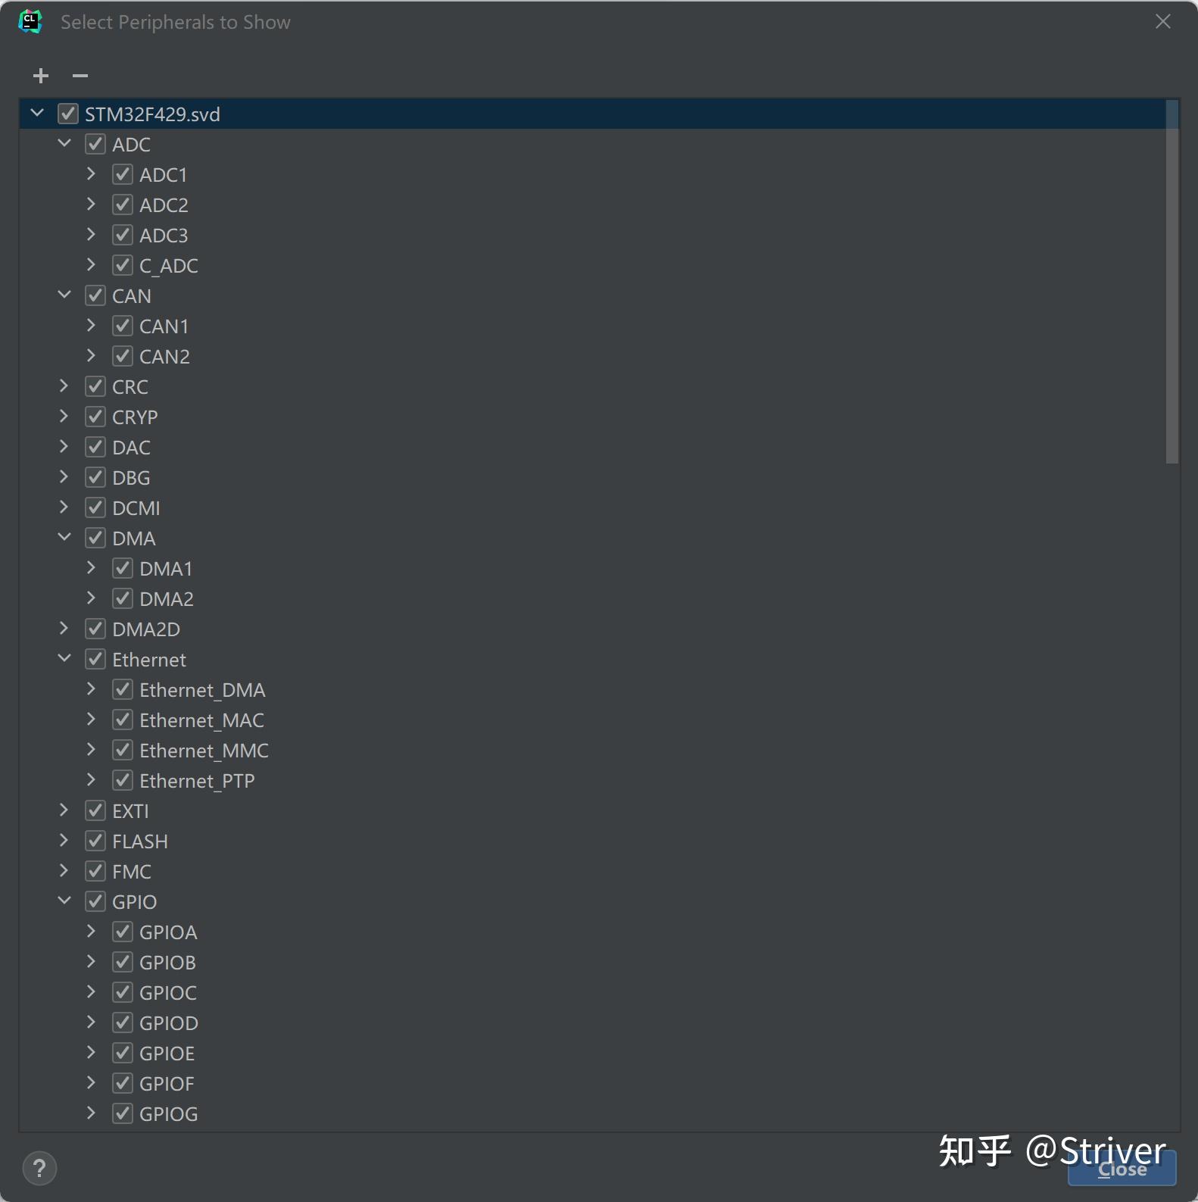Viewport: 1198px width, 1202px height.
Task: Expand the Ethernet_DMA node
Action: pos(91,689)
